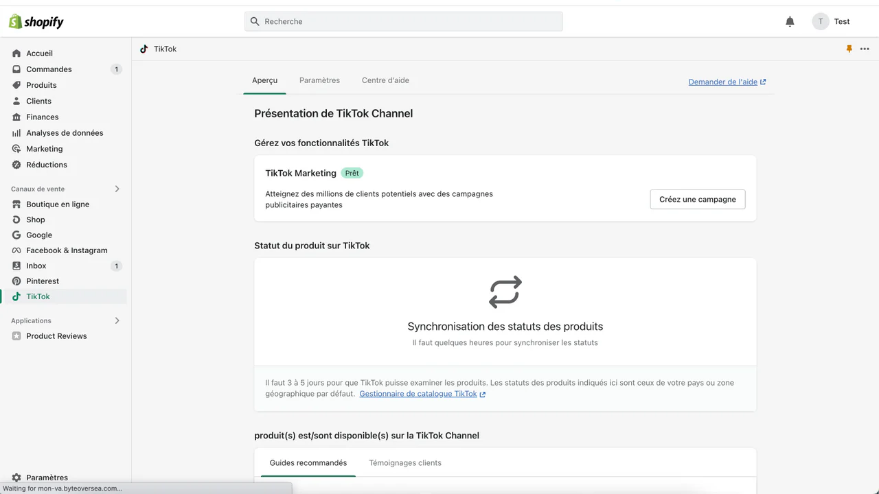Click the Finances bank icon

[x=16, y=117]
